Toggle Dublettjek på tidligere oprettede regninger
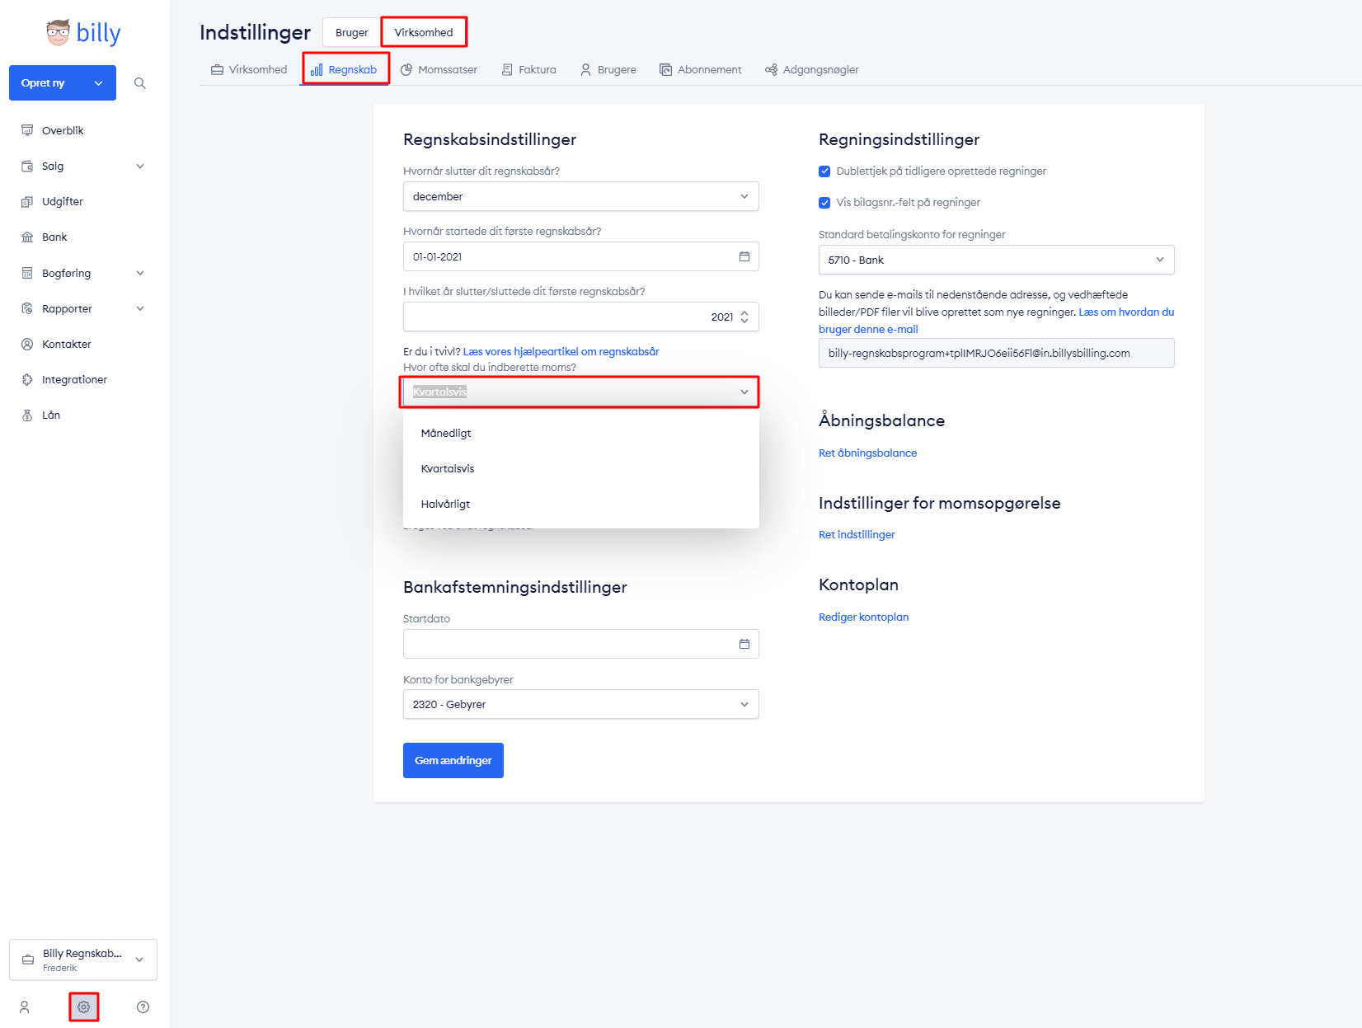Screen dimensions: 1362x1028 pyautogui.click(x=824, y=171)
